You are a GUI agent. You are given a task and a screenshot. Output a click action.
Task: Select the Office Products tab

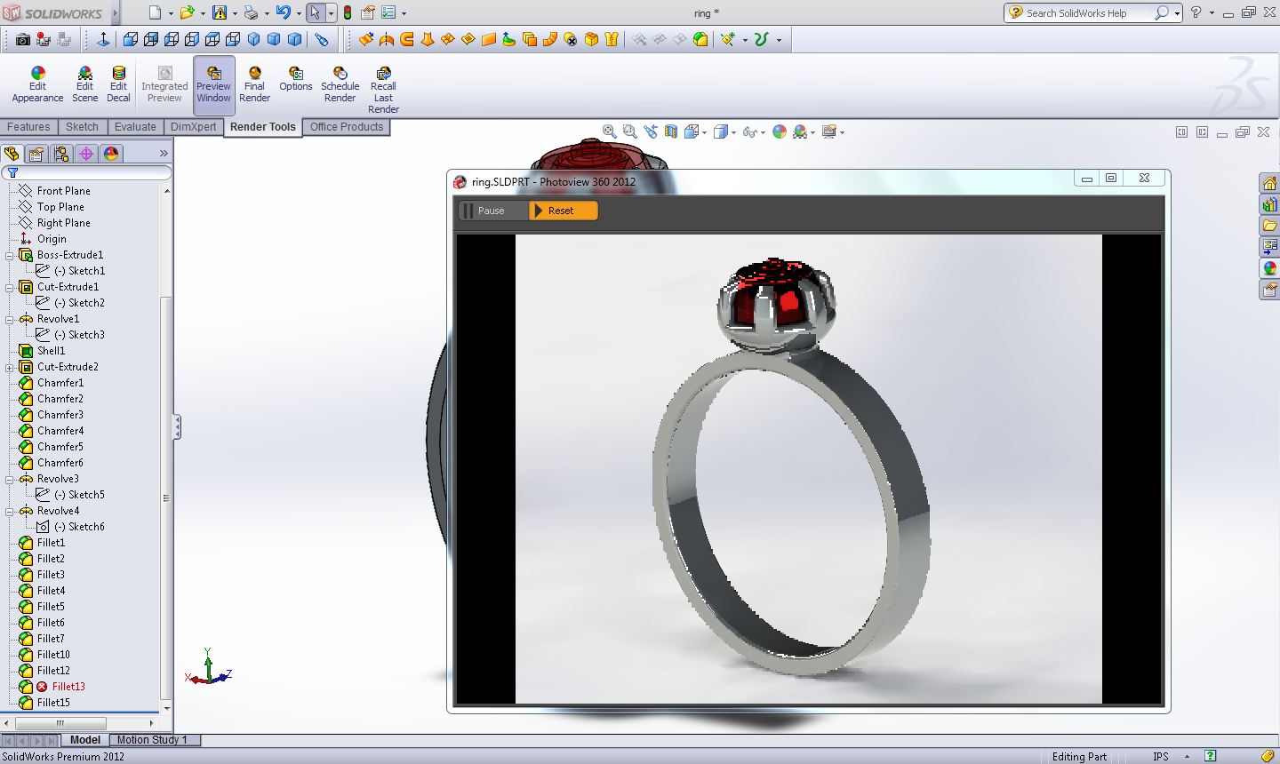pyautogui.click(x=347, y=127)
